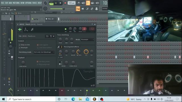Open Microsoft Edge from taskbar
Viewport: 182px width, 102px height.
click(x=73, y=99)
